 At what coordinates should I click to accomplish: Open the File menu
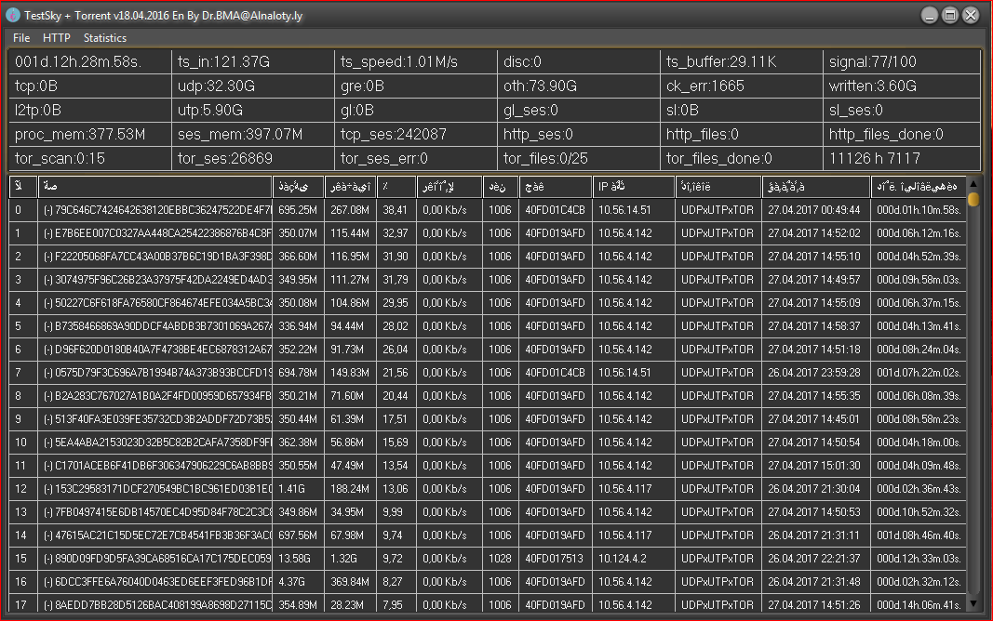tap(21, 38)
